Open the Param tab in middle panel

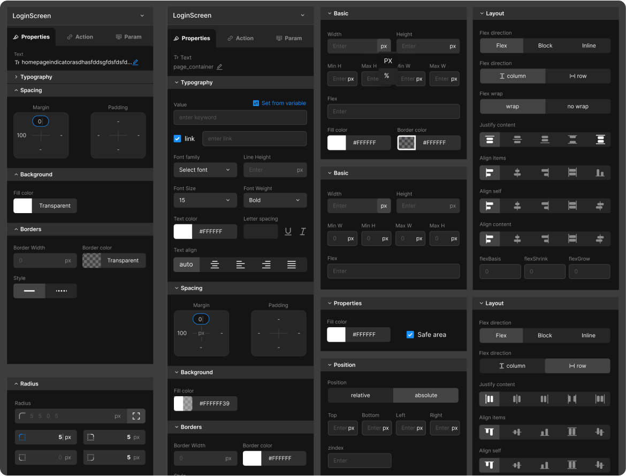click(289, 39)
